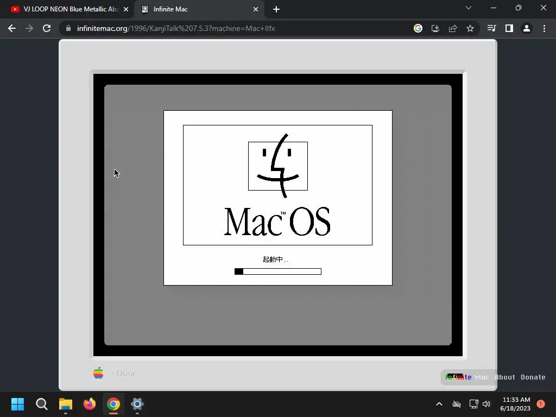The image size is (556, 417).
Task: Select the Infinite Mac tab
Action: (200, 9)
